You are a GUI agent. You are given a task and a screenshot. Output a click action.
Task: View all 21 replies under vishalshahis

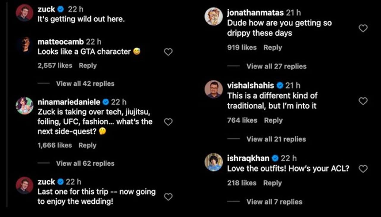coord(276,139)
